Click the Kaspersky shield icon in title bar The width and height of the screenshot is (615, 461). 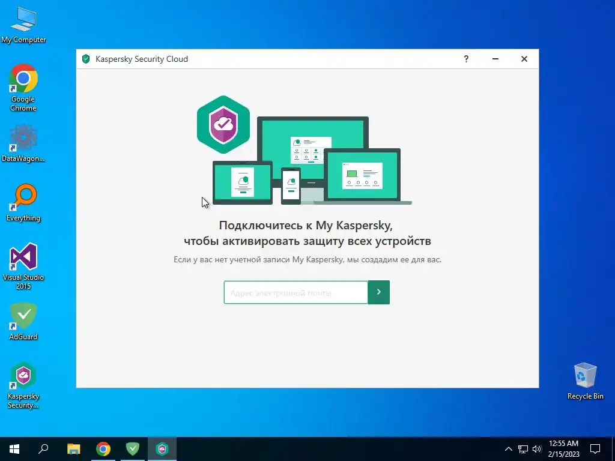point(86,59)
